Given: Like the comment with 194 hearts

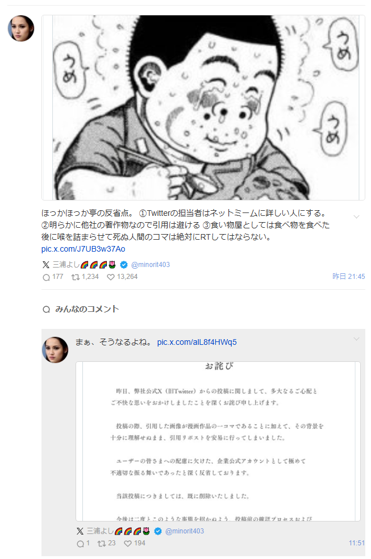Looking at the screenshot, I should (x=128, y=543).
